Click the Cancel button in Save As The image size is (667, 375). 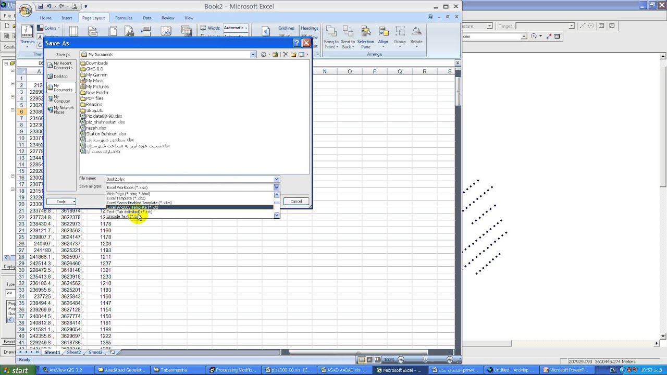click(x=296, y=202)
